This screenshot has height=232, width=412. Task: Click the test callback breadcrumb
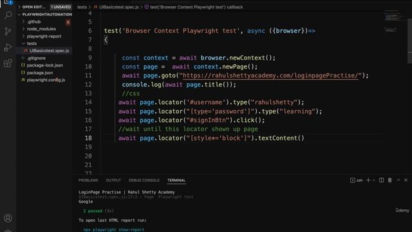tap(196, 7)
